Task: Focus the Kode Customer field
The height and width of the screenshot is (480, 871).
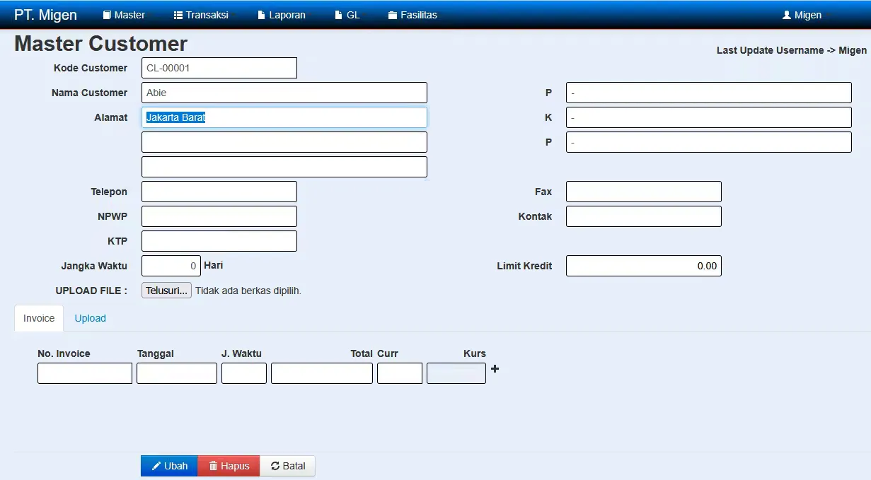Action: (219, 68)
